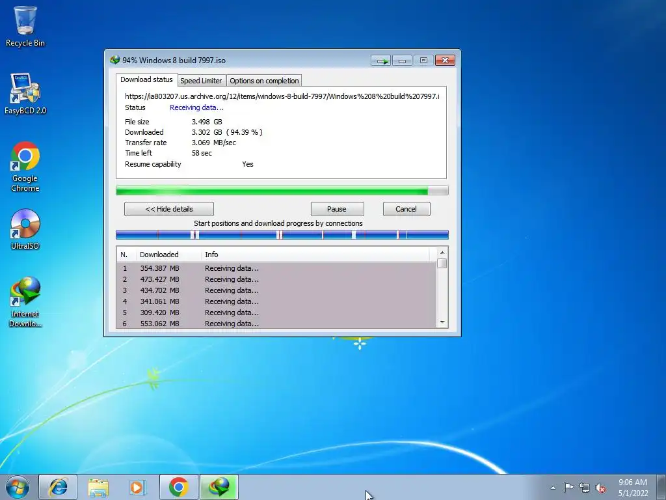Click the Downloaded column header
Viewport: 666px width, 500px height.
tap(168, 255)
